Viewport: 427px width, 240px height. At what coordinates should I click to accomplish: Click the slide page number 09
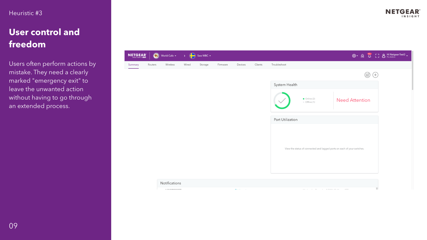tap(13, 226)
